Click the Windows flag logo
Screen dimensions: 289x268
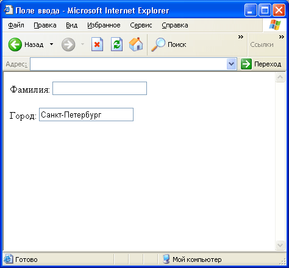(x=275, y=25)
